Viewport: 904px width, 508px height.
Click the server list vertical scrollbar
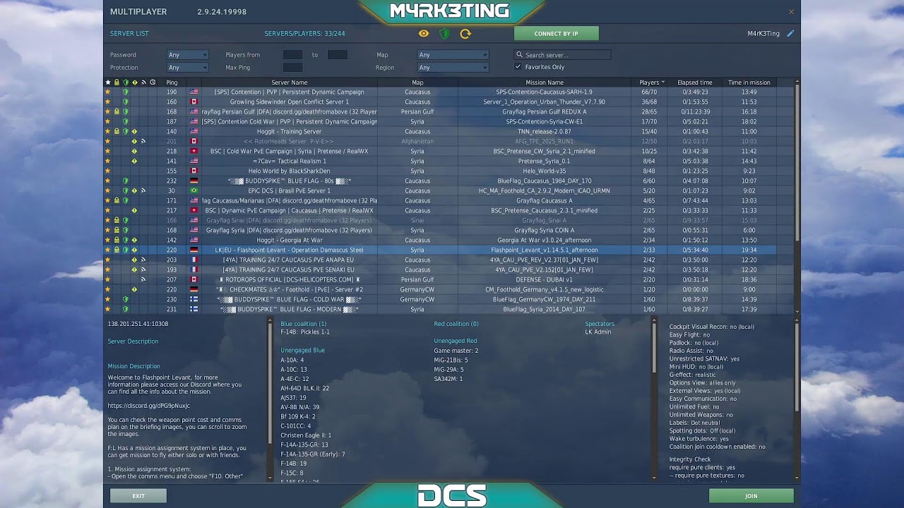pos(797,162)
